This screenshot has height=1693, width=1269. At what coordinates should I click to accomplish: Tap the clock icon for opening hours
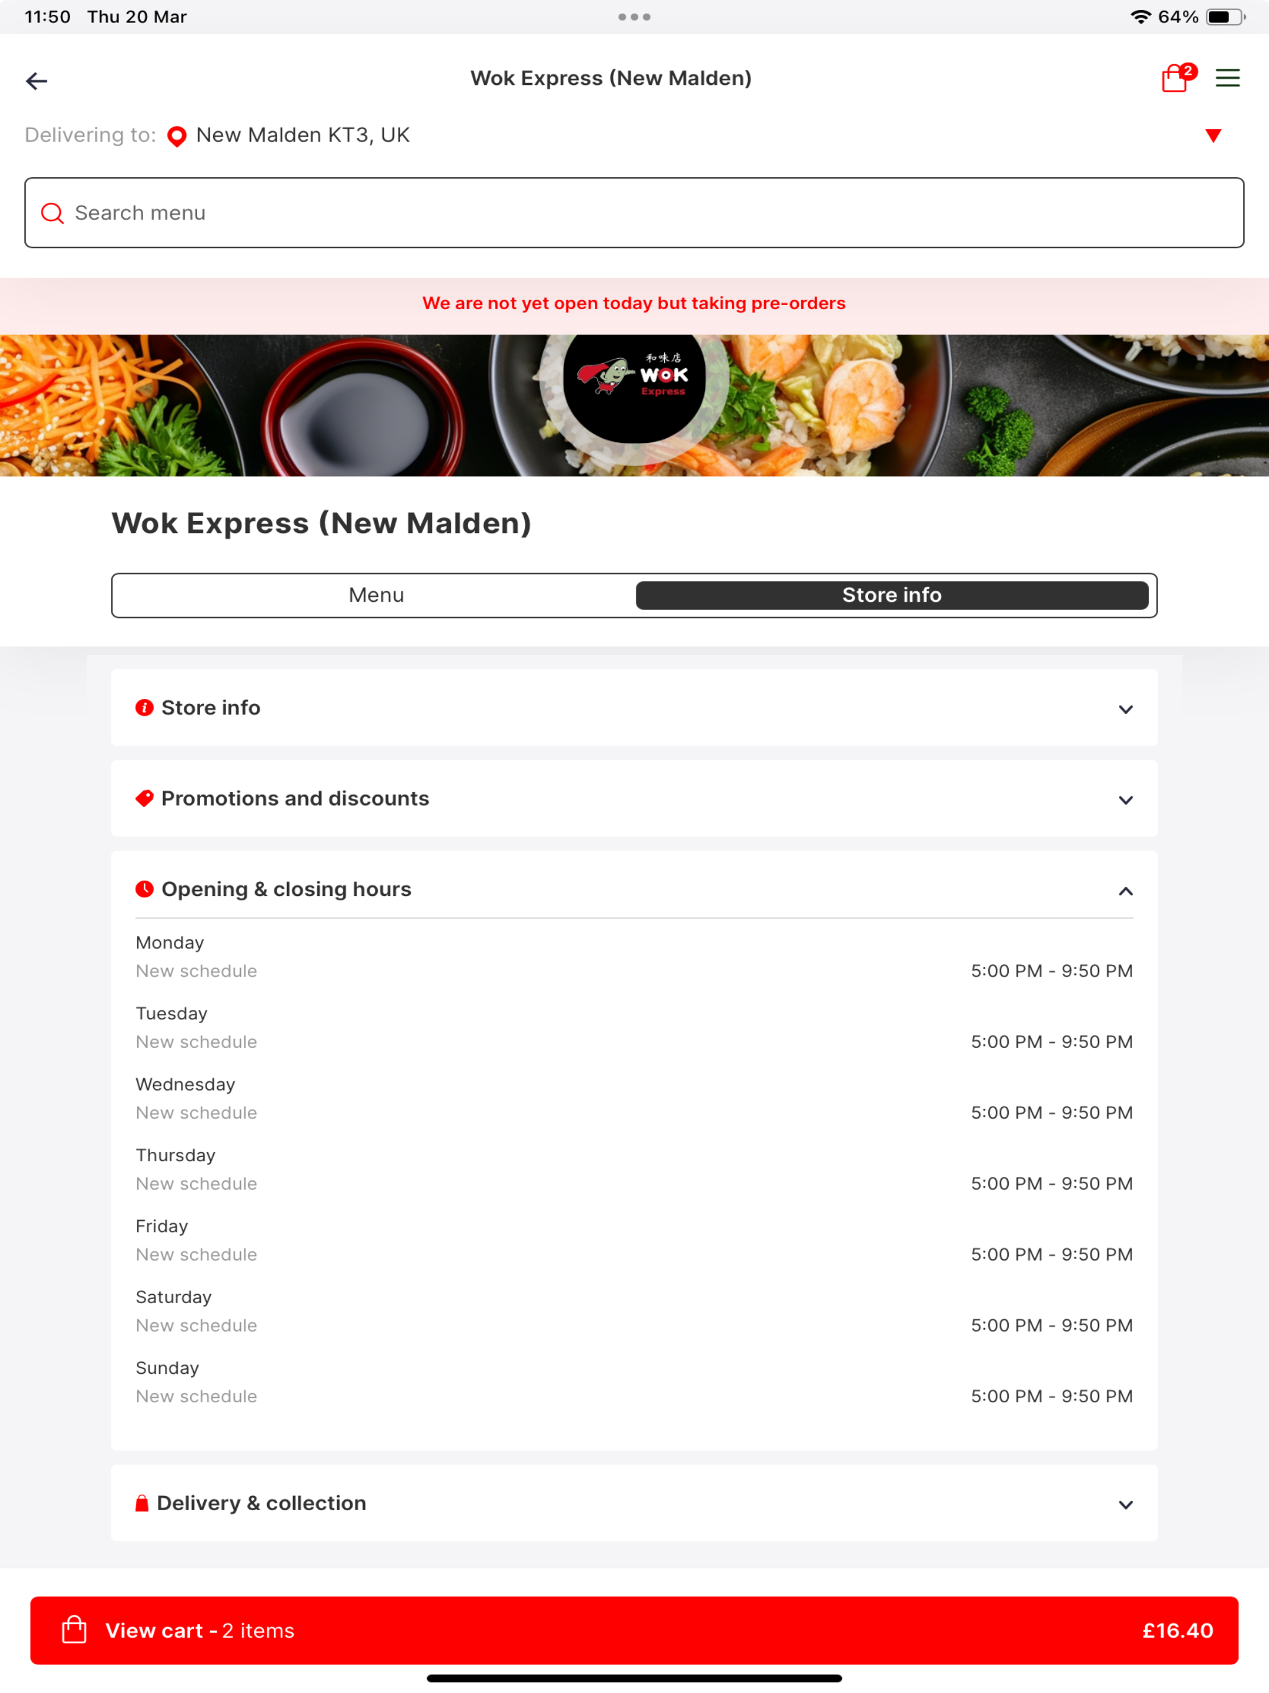pyautogui.click(x=144, y=889)
